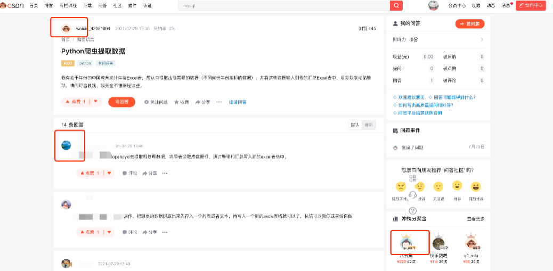Comment on the openpyxl answer via 评论
Screen dimensions: 553x271
pos(130,174)
